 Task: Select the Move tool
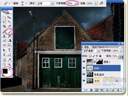coord(9,17)
